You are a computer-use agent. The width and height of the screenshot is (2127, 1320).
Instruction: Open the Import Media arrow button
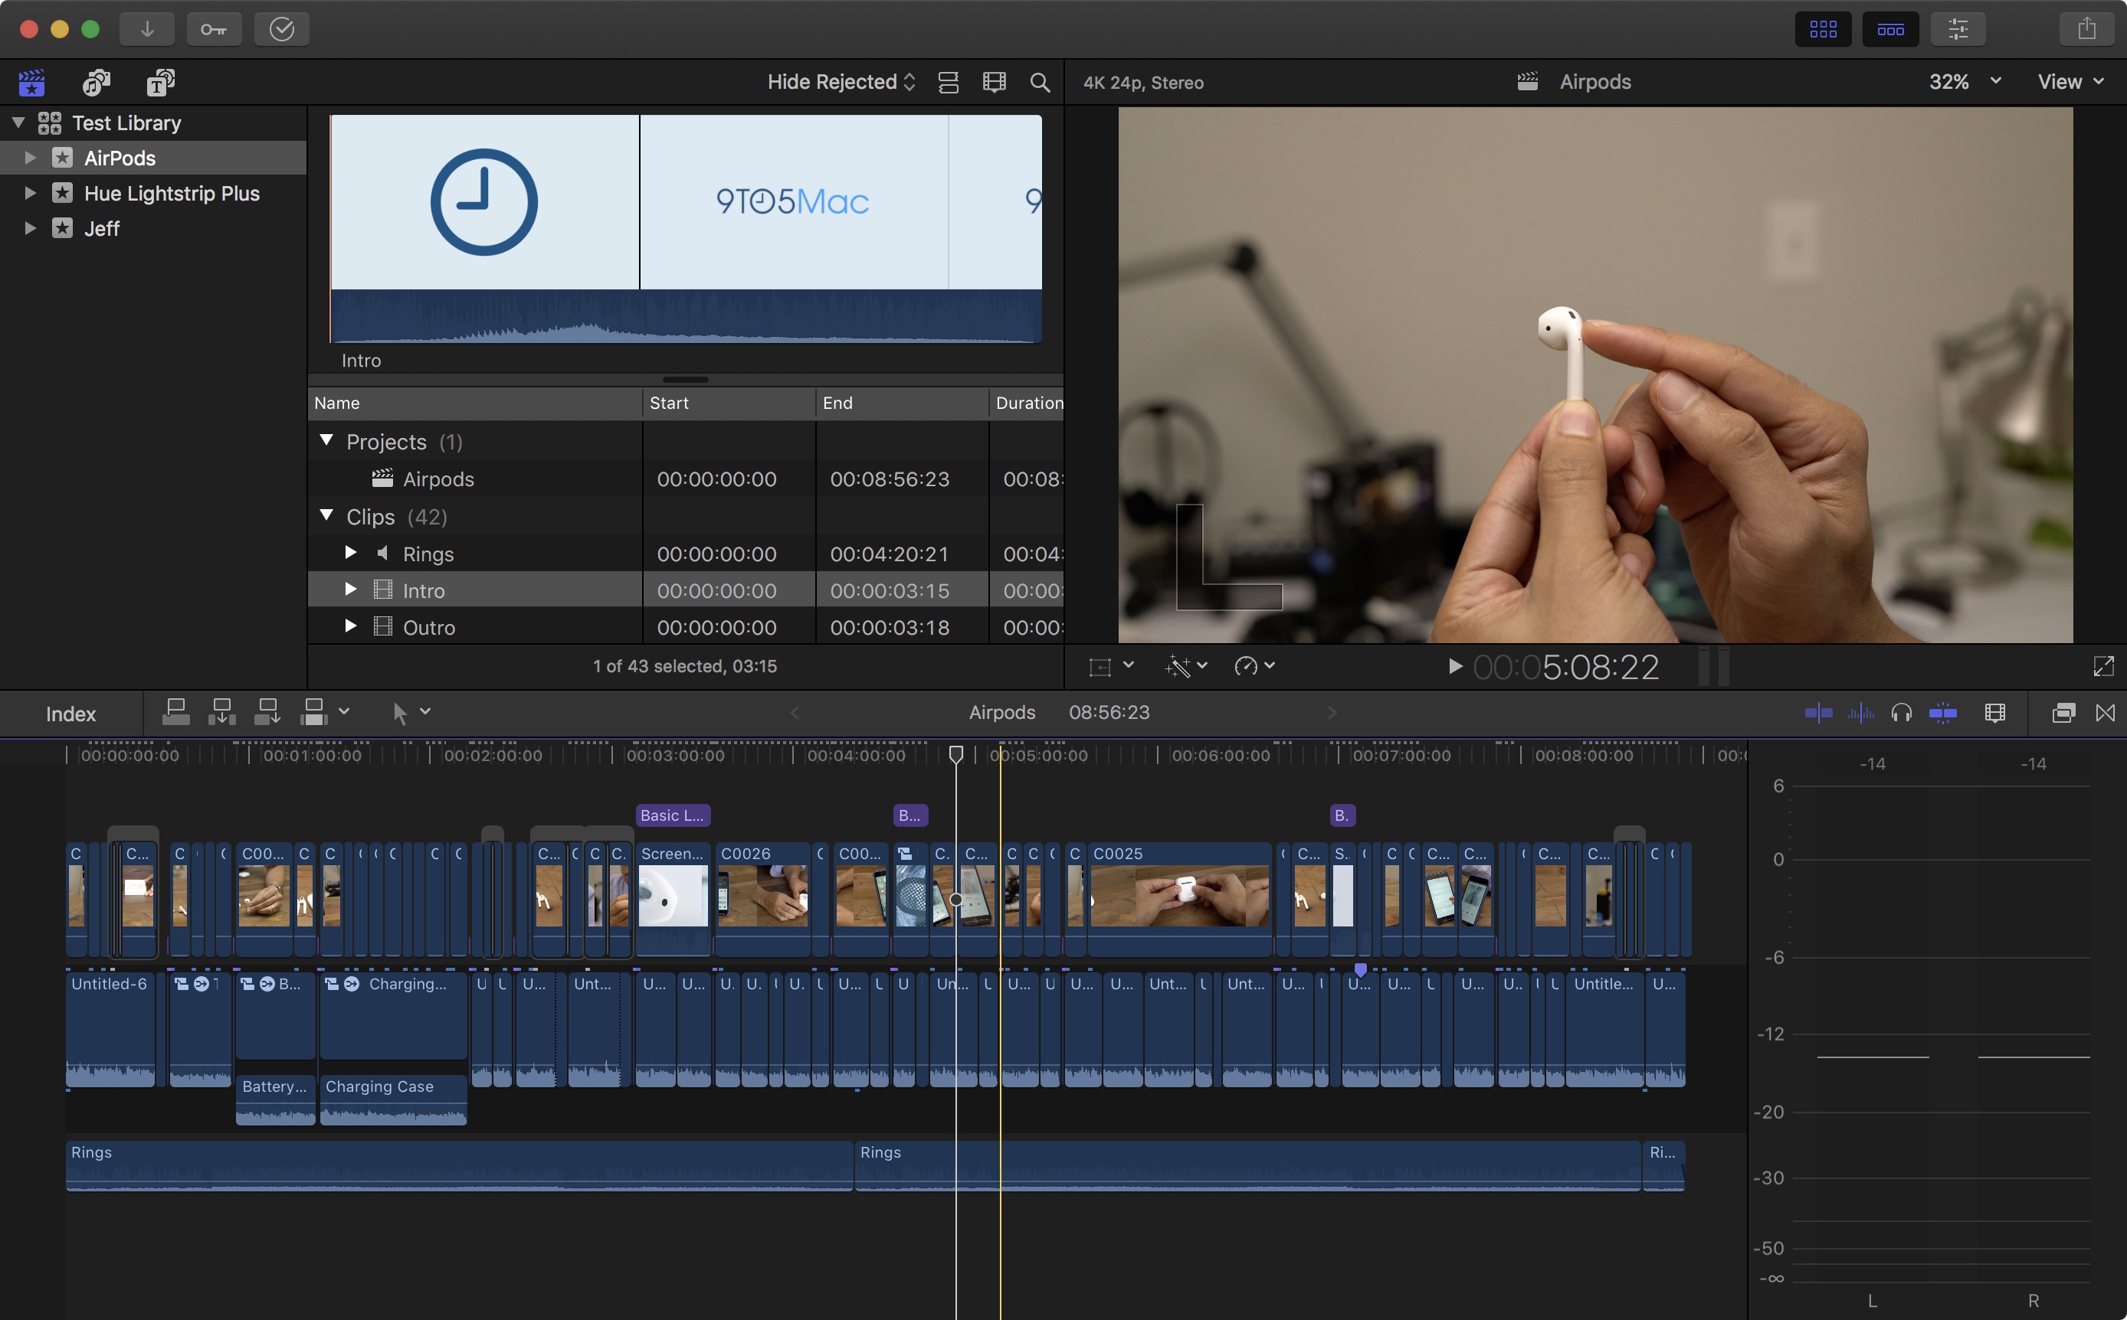(x=147, y=29)
